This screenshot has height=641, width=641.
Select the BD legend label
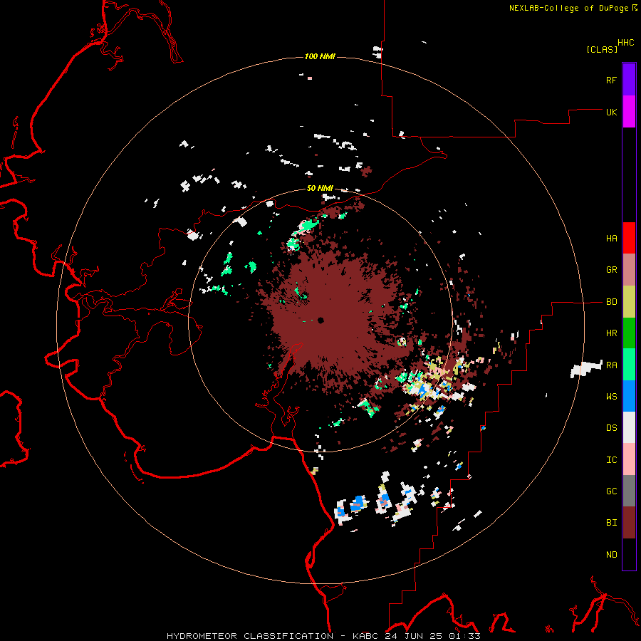click(x=611, y=302)
